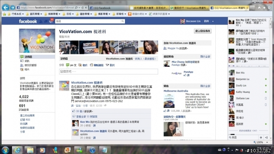Open browser tools gear icon
274x154 pixels.
point(269,8)
